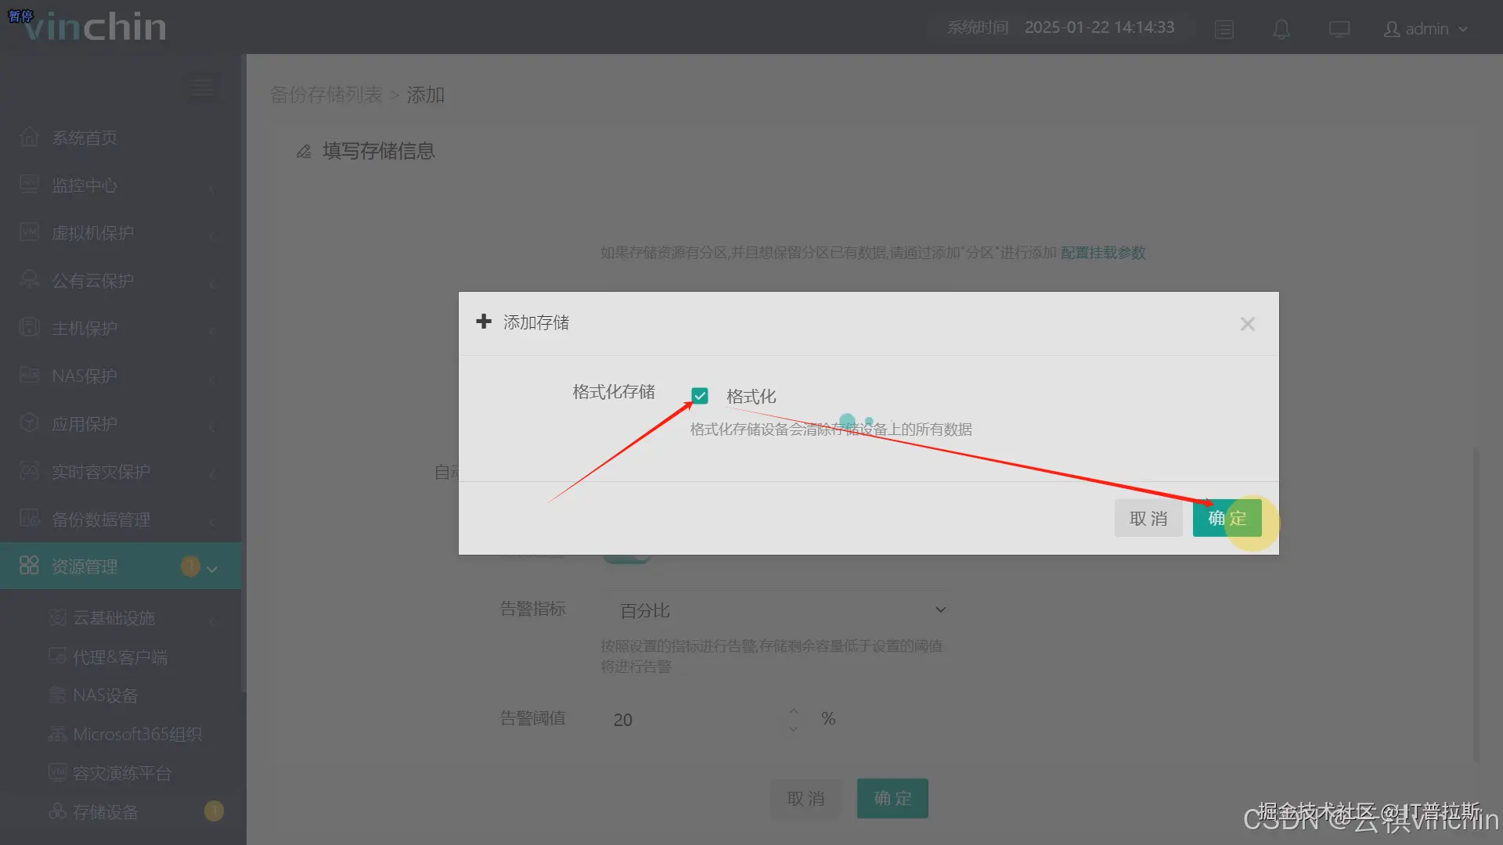Click the 存储设备 storage icon
Screen dimensions: 1503x845
[x=57, y=812]
